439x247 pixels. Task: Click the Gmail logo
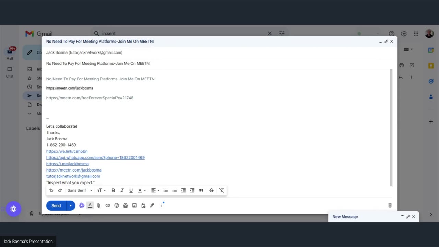click(39, 33)
